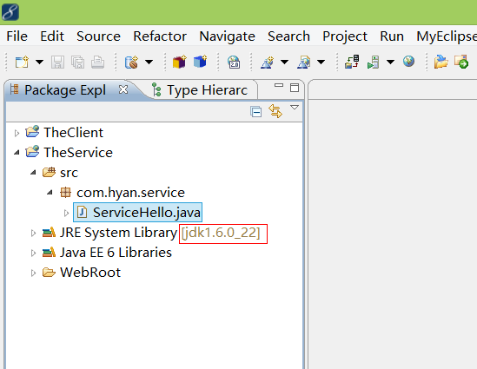Click the MyEclipse application icon in title bar
Screen dimensions: 477x369
(x=10, y=12)
